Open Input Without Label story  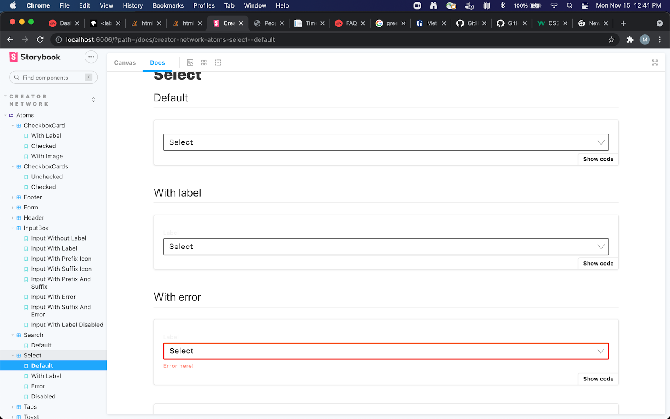pos(59,238)
